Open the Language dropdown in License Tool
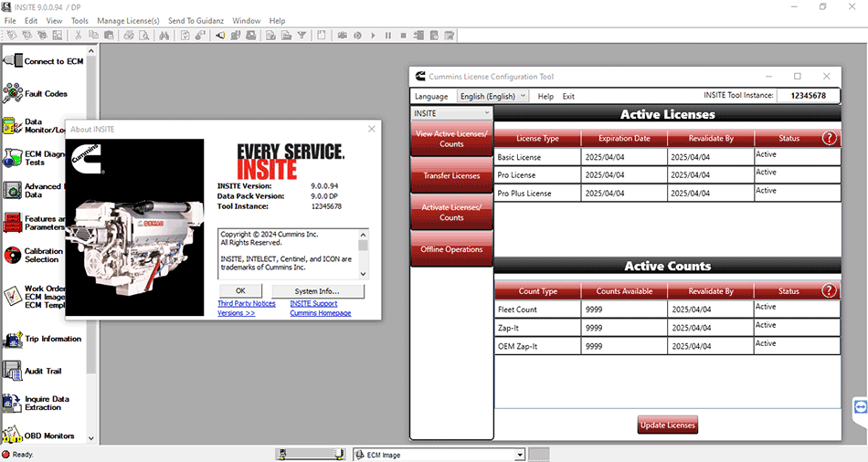This screenshot has width=868, height=462. point(492,96)
